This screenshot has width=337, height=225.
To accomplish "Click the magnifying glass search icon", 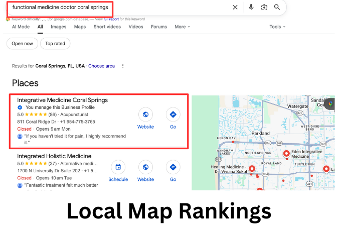I will point(277,7).
